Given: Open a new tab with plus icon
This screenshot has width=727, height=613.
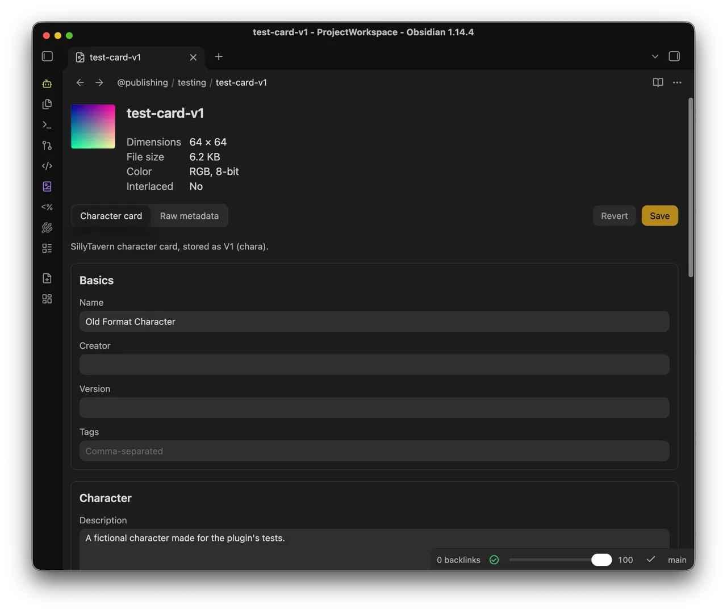Looking at the screenshot, I should pos(219,56).
